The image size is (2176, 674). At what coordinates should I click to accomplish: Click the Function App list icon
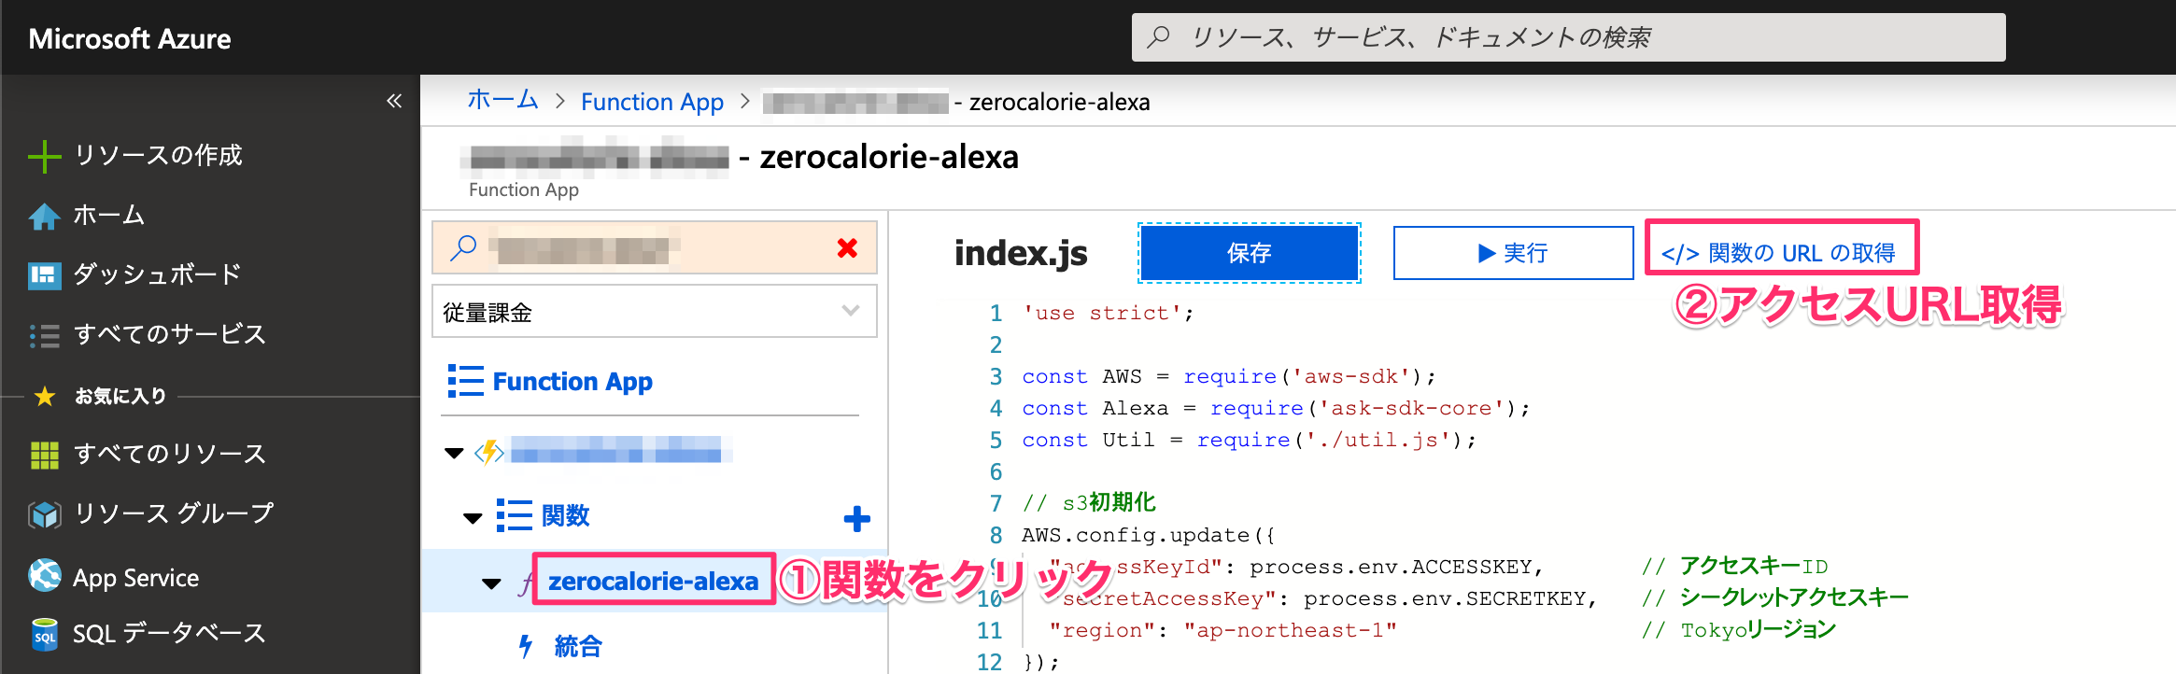tap(465, 381)
